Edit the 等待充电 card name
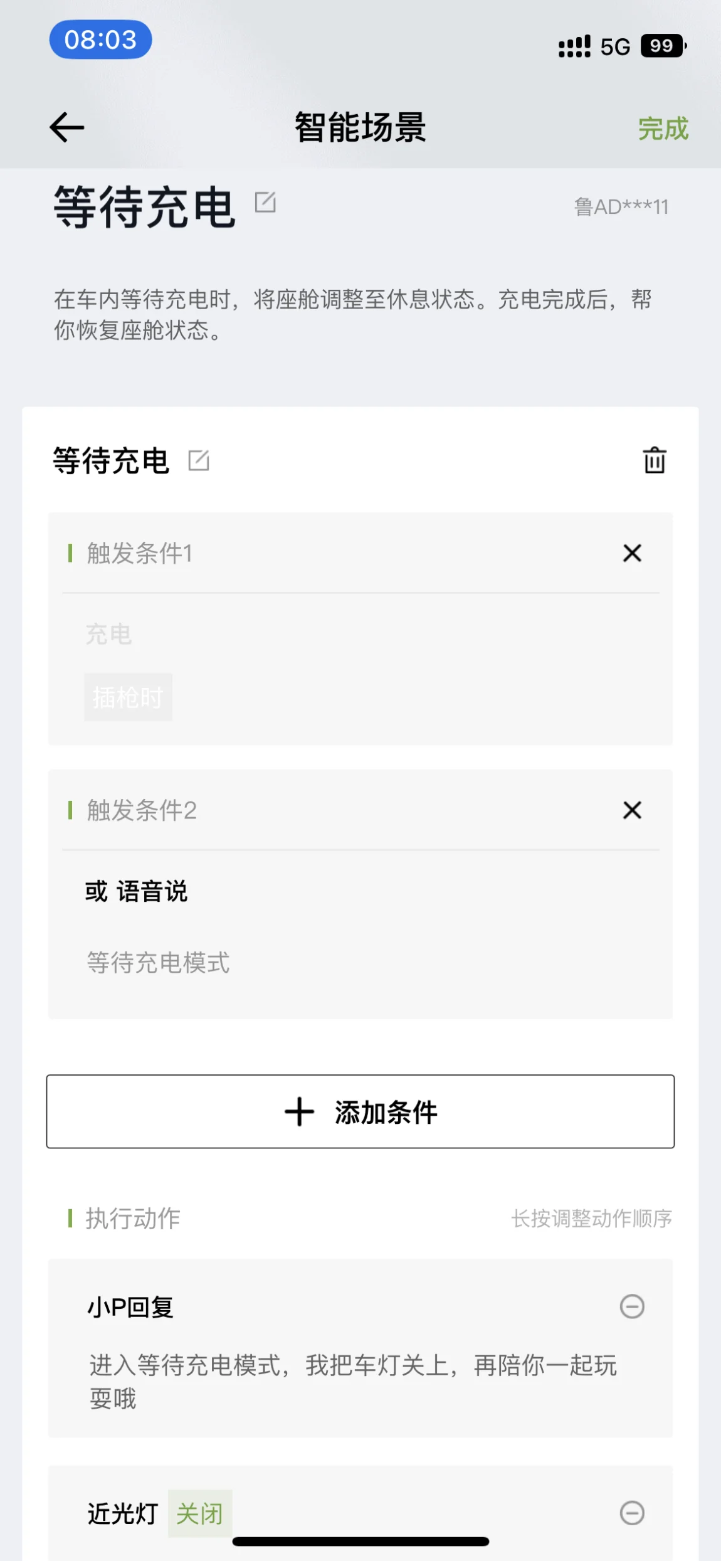Image resolution: width=721 pixels, height=1561 pixels. [199, 460]
